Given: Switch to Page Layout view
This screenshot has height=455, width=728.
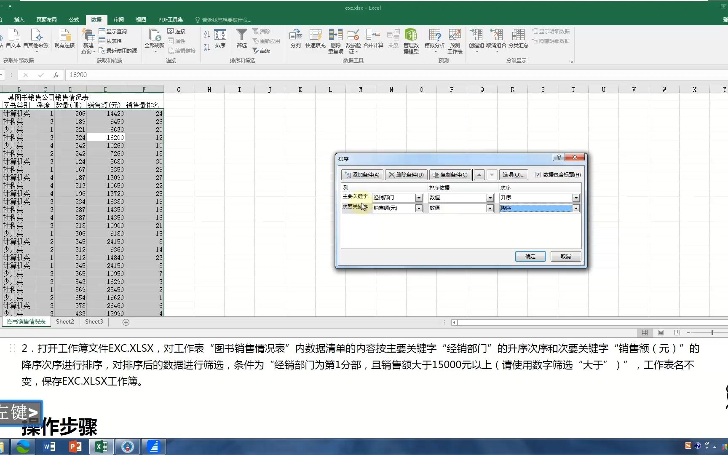Looking at the screenshot, I should [661, 333].
